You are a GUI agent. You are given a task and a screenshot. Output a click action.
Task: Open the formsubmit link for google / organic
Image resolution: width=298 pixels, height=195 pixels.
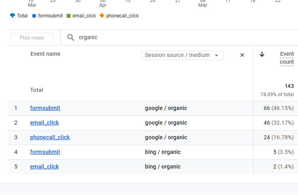(x=45, y=108)
